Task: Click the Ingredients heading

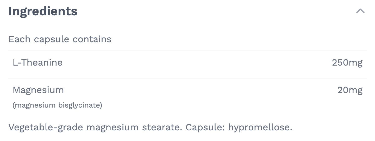Action: click(x=43, y=11)
